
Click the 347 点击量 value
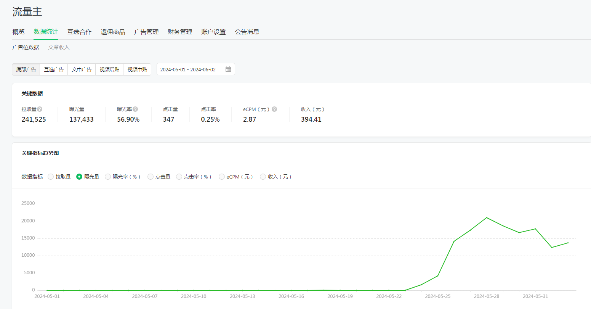[168, 119]
